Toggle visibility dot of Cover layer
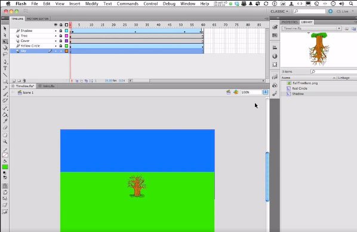Screen dimensions: 357x232 pos(56,41)
